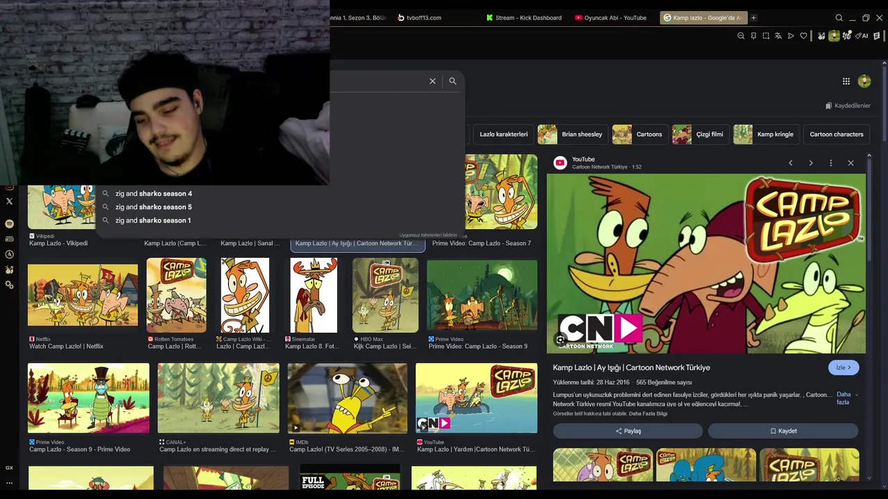The height and width of the screenshot is (499, 888).
Task: Go to next image in preview panel
Action: tap(810, 163)
